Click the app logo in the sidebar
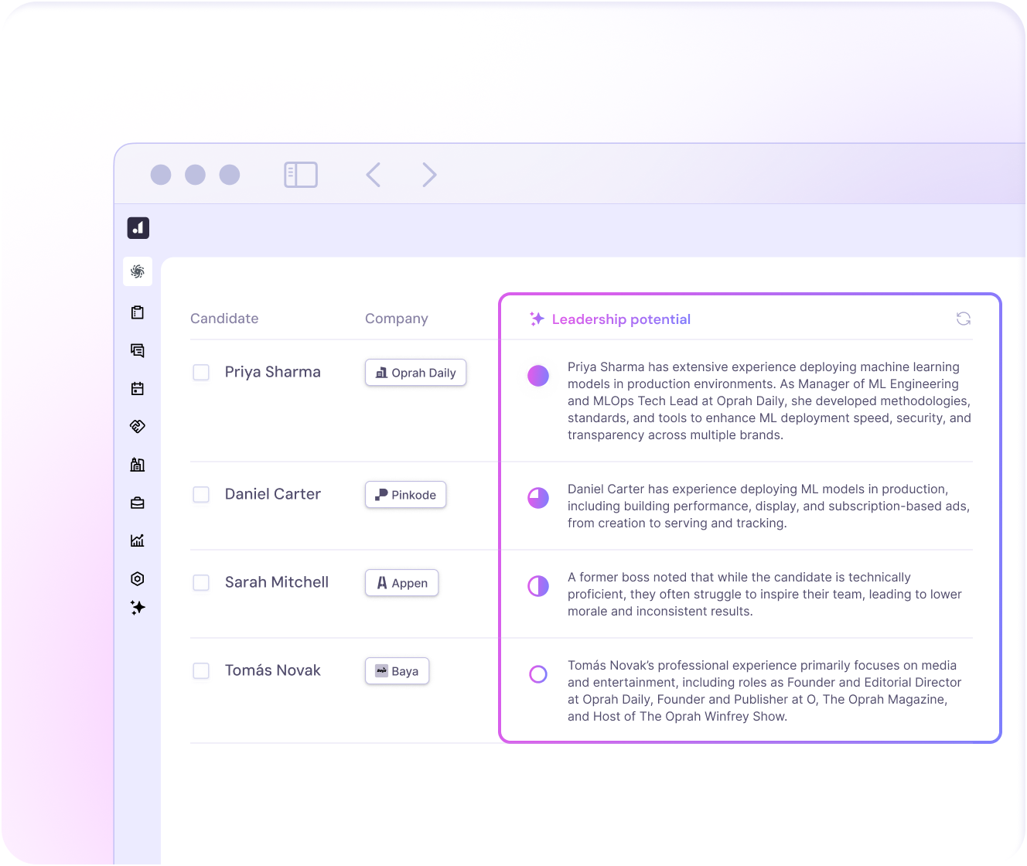This screenshot has height=866, width=1027. point(138,228)
